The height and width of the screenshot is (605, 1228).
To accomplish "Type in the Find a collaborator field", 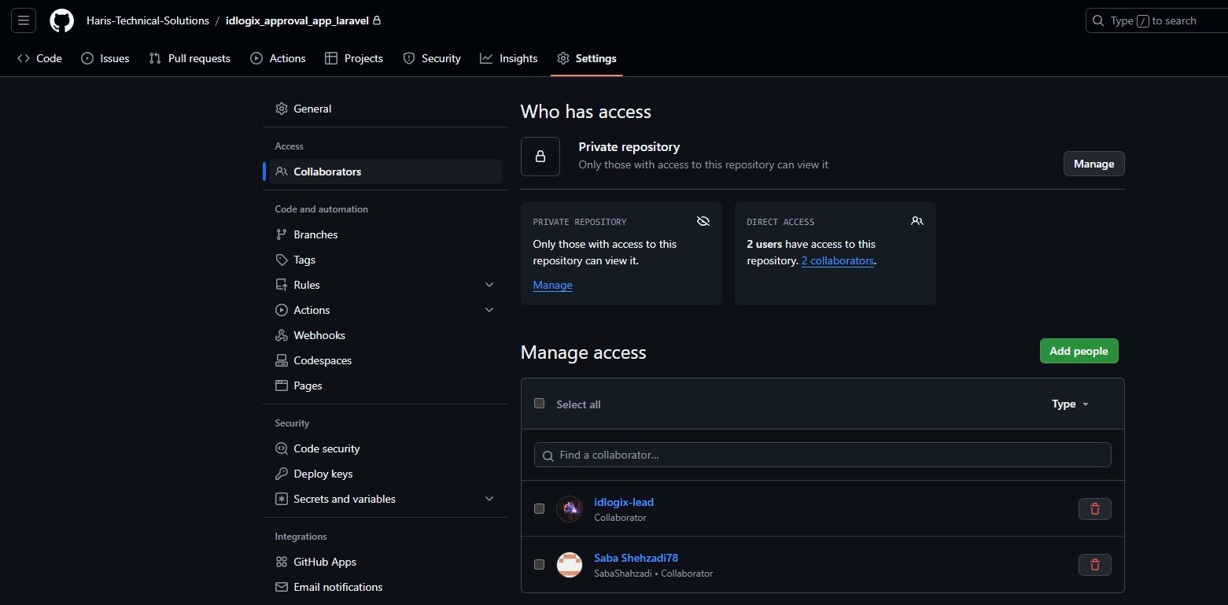I will [x=822, y=455].
